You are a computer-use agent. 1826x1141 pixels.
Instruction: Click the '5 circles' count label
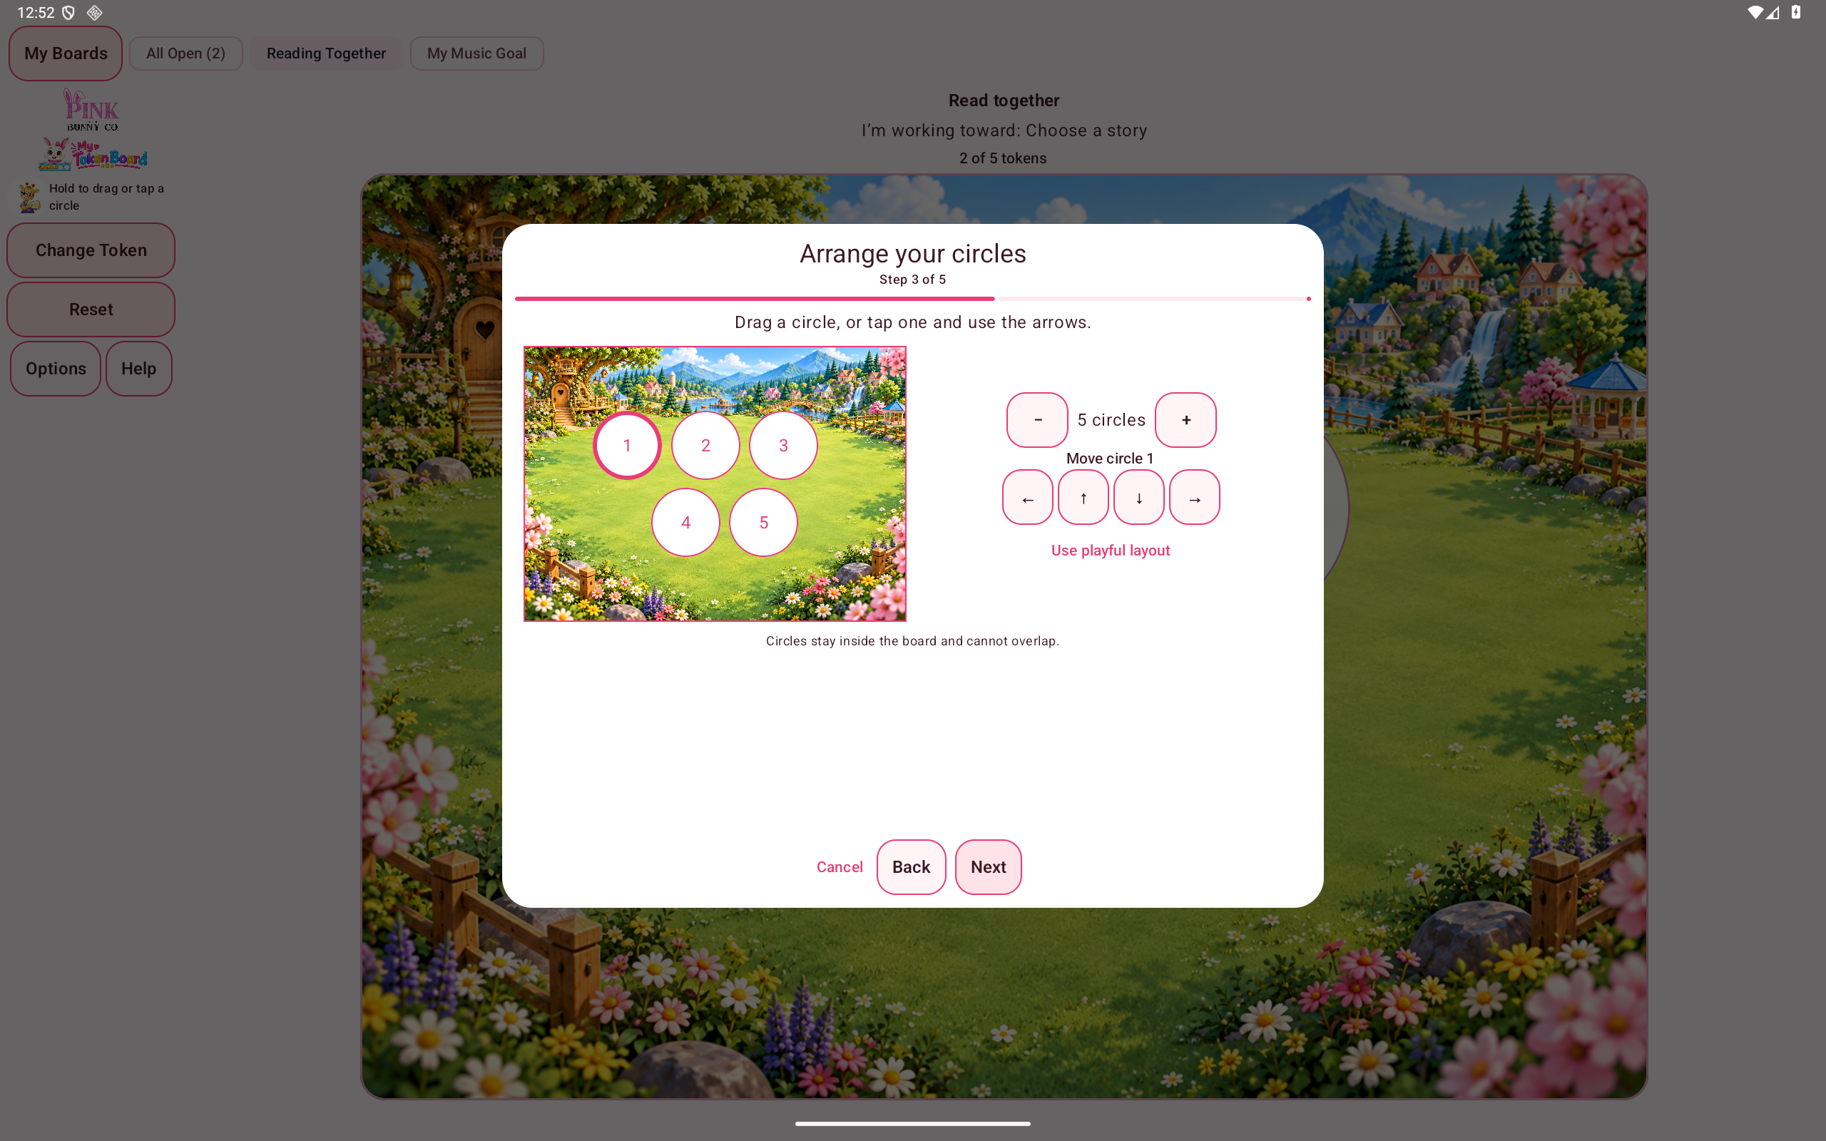point(1111,419)
